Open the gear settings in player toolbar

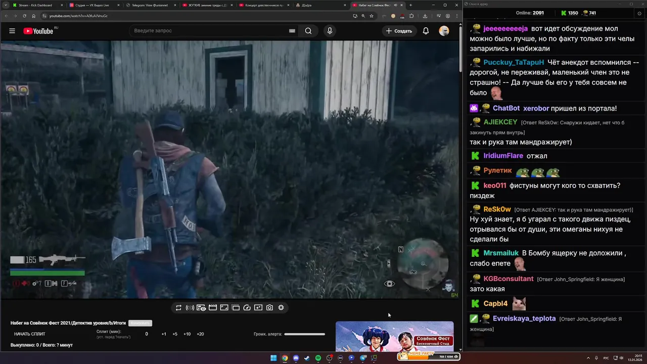tap(281, 307)
